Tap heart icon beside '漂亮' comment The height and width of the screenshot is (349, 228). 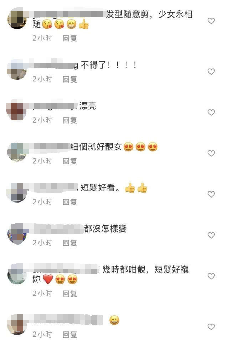click(x=211, y=113)
